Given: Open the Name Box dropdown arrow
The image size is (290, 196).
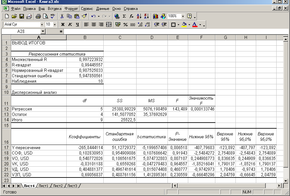Looking at the screenshot, I should click(43, 31).
